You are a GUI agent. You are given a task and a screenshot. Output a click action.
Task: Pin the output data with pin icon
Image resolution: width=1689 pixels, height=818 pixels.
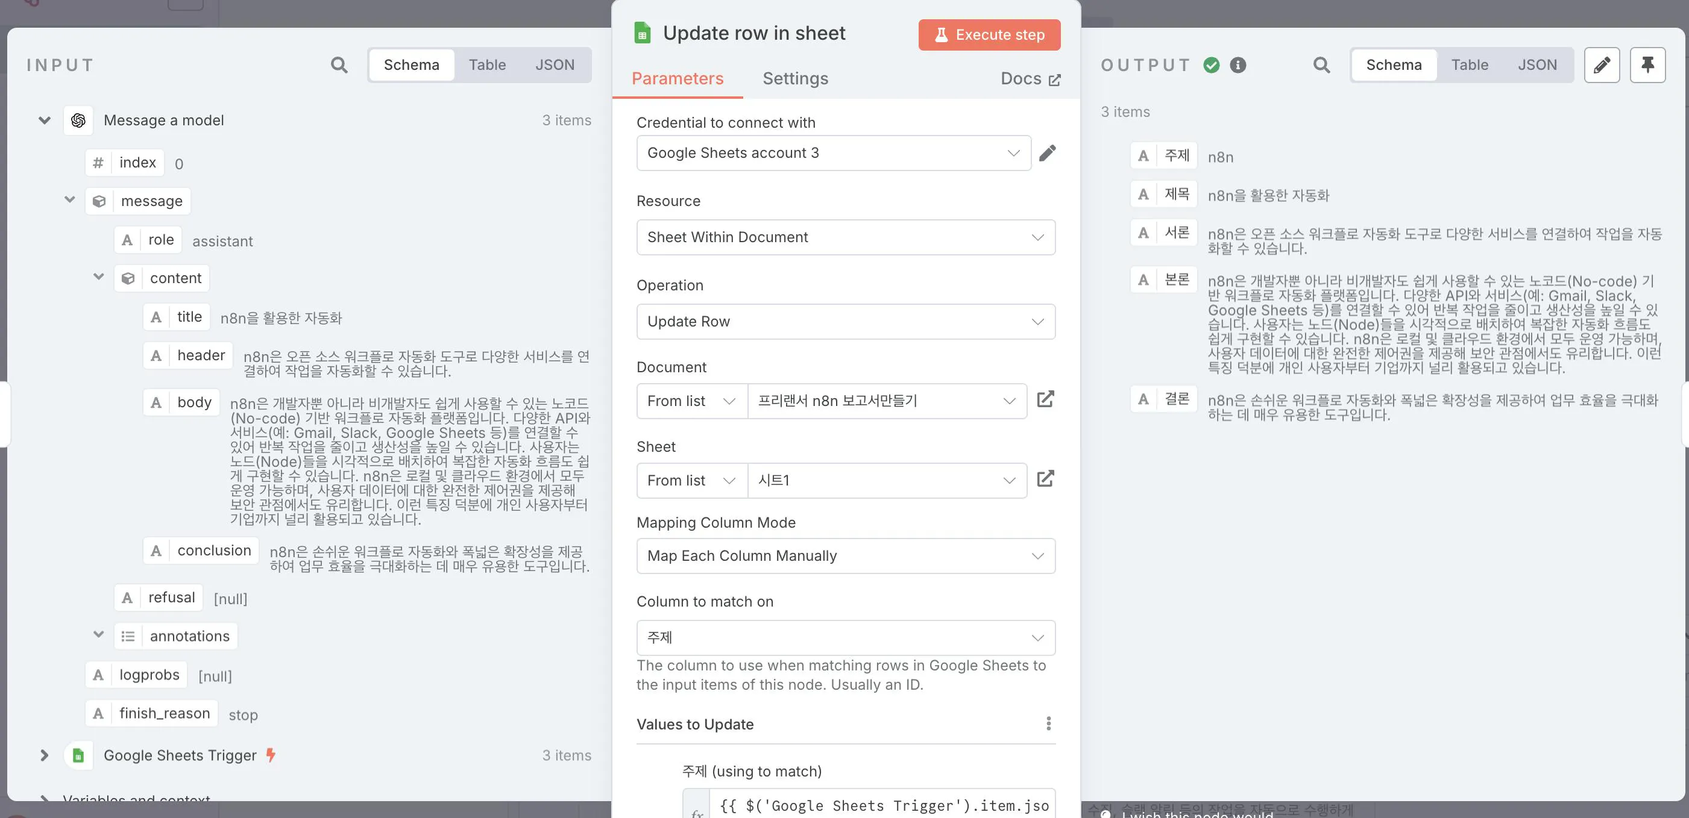pyautogui.click(x=1647, y=65)
